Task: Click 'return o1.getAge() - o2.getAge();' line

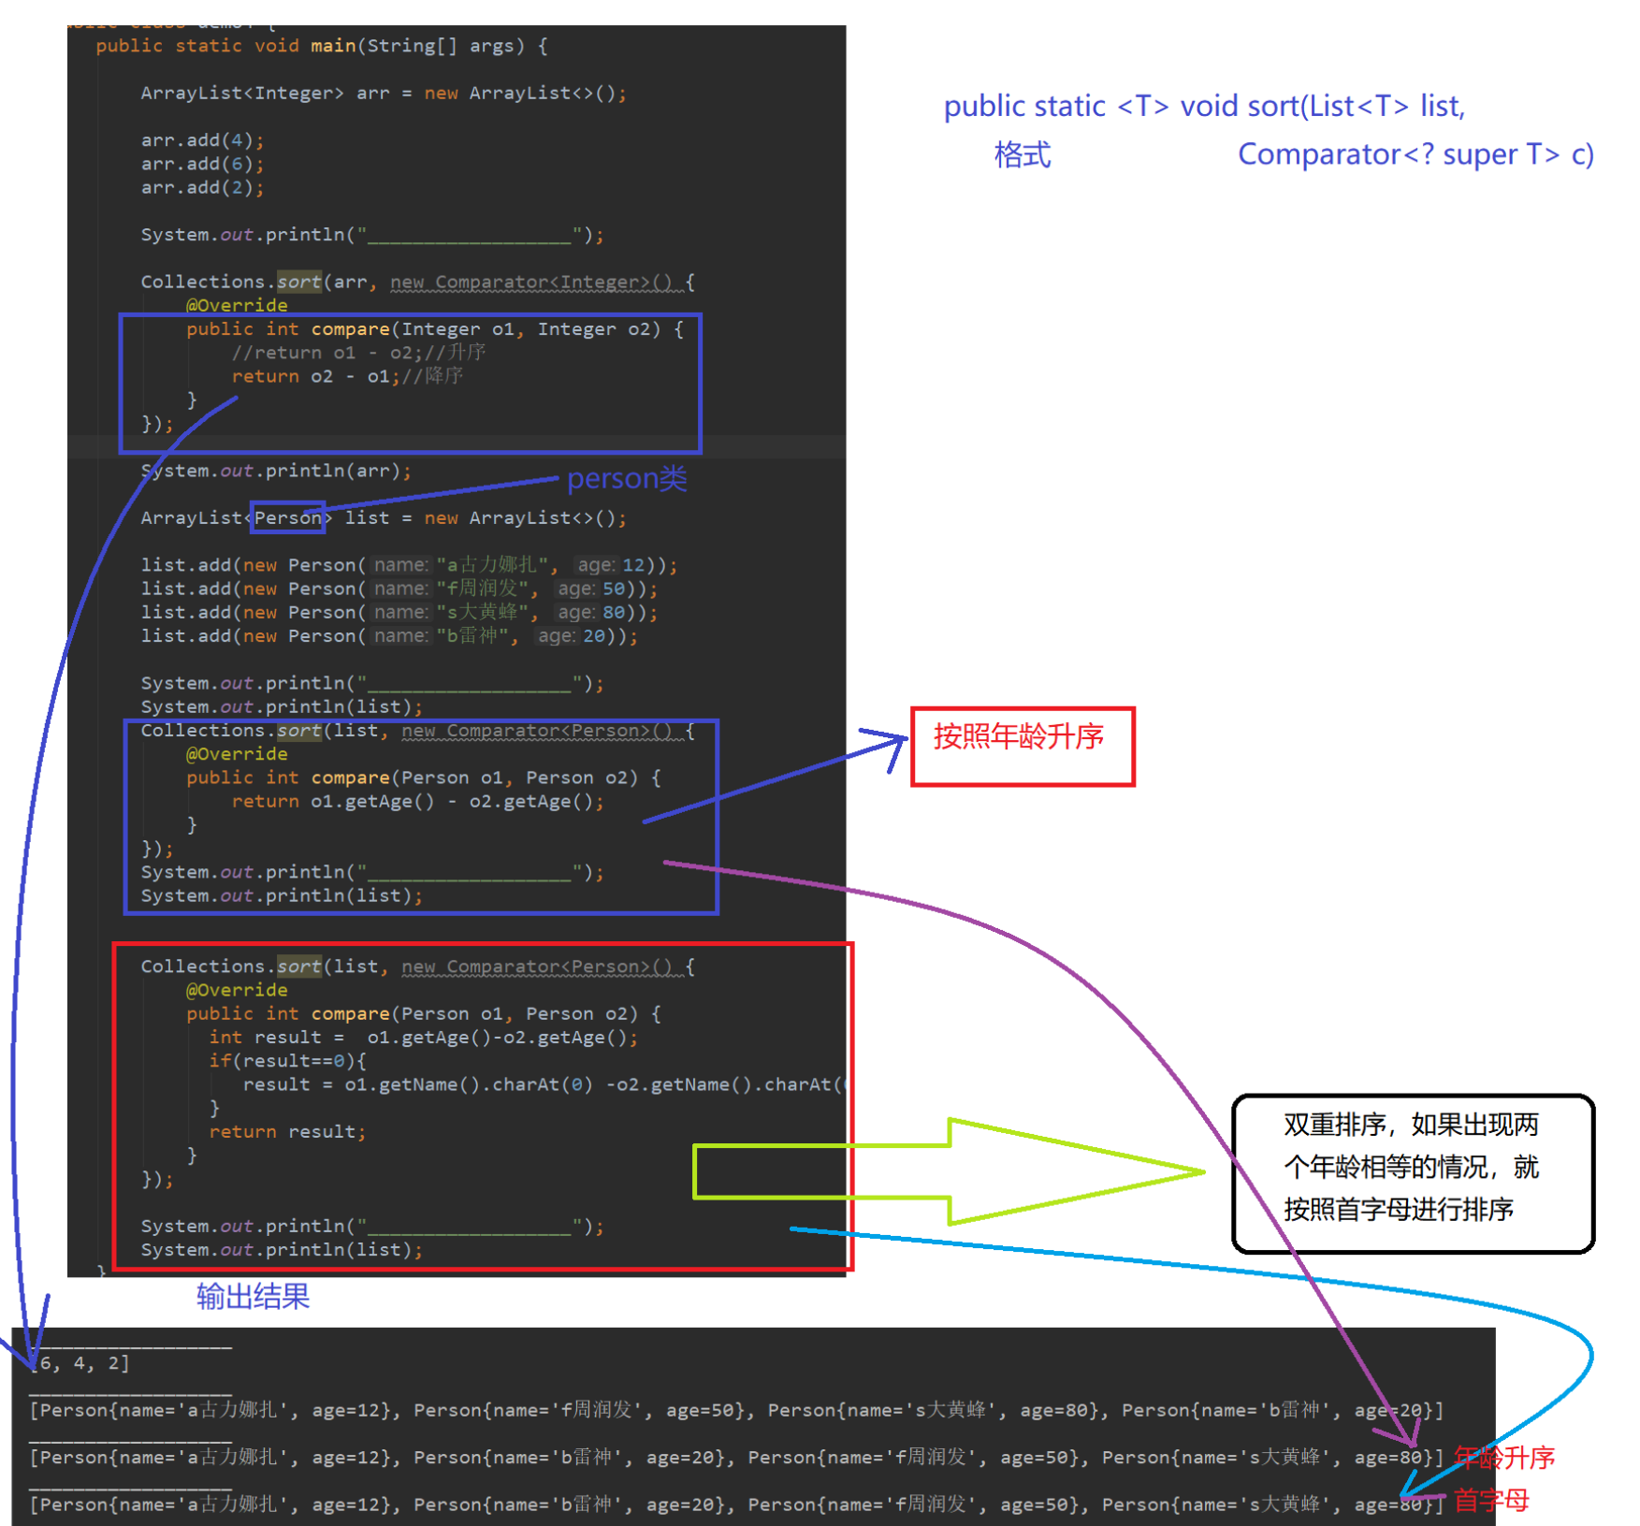Action: click(418, 802)
